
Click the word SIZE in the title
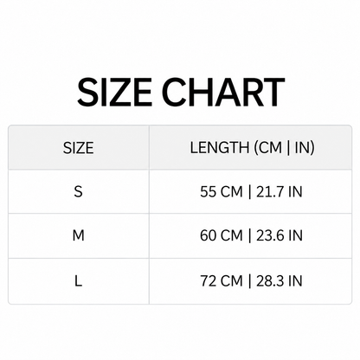pos(114,93)
